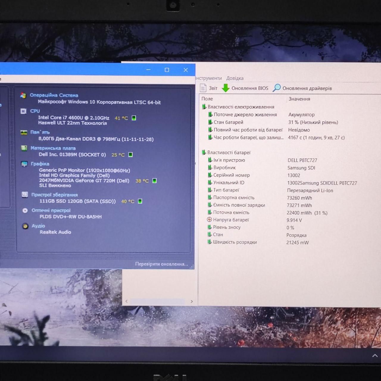Click the value DELL P8TC727
The width and height of the screenshot is (381, 381).
click(302, 160)
